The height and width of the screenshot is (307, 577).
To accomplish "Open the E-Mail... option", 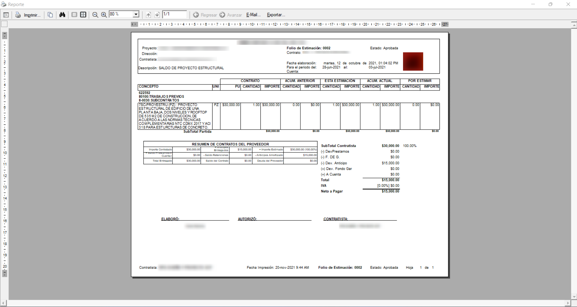I will coord(253,15).
